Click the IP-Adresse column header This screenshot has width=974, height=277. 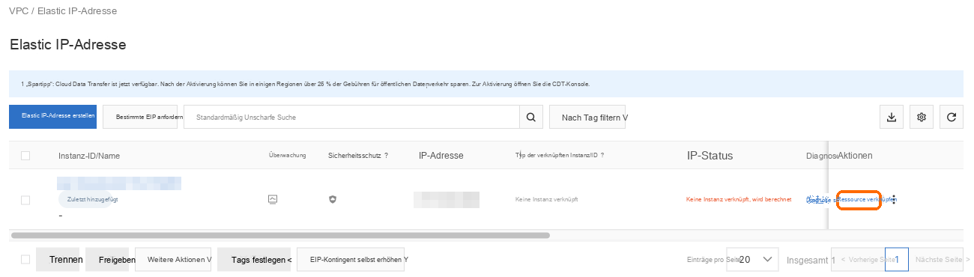(x=441, y=156)
